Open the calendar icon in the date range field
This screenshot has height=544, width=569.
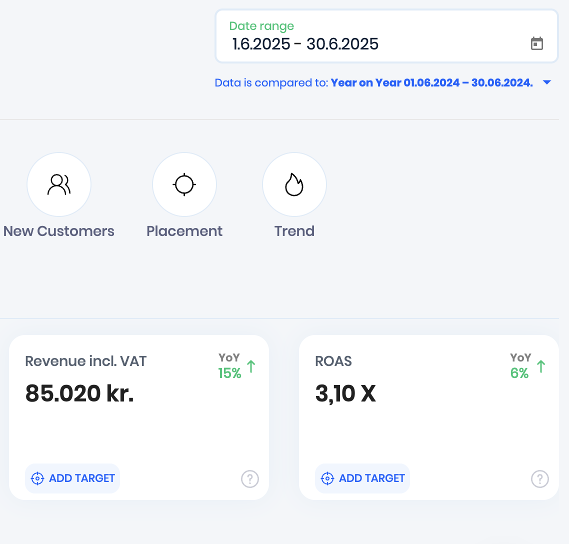[x=537, y=43]
